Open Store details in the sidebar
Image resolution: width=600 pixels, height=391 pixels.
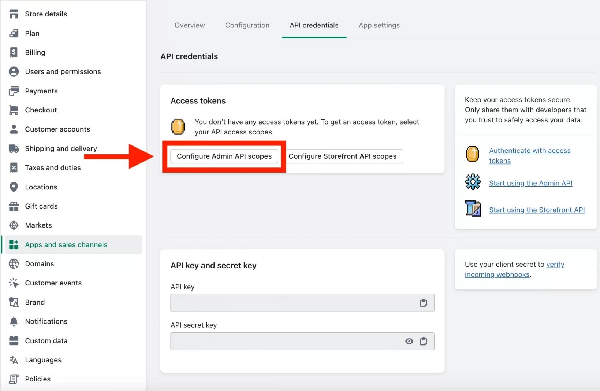[46, 14]
